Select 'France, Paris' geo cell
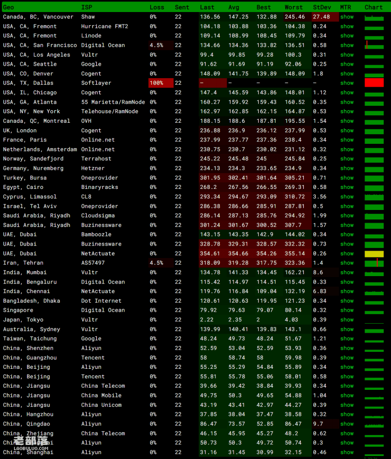The width and height of the screenshot is (391, 459). coord(25,140)
